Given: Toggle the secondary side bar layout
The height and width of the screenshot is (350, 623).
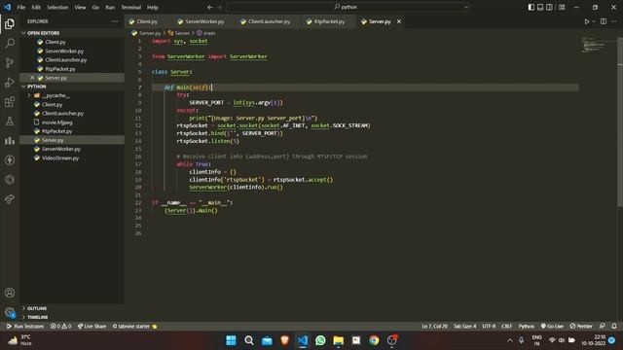Looking at the screenshot, I should (x=549, y=7).
